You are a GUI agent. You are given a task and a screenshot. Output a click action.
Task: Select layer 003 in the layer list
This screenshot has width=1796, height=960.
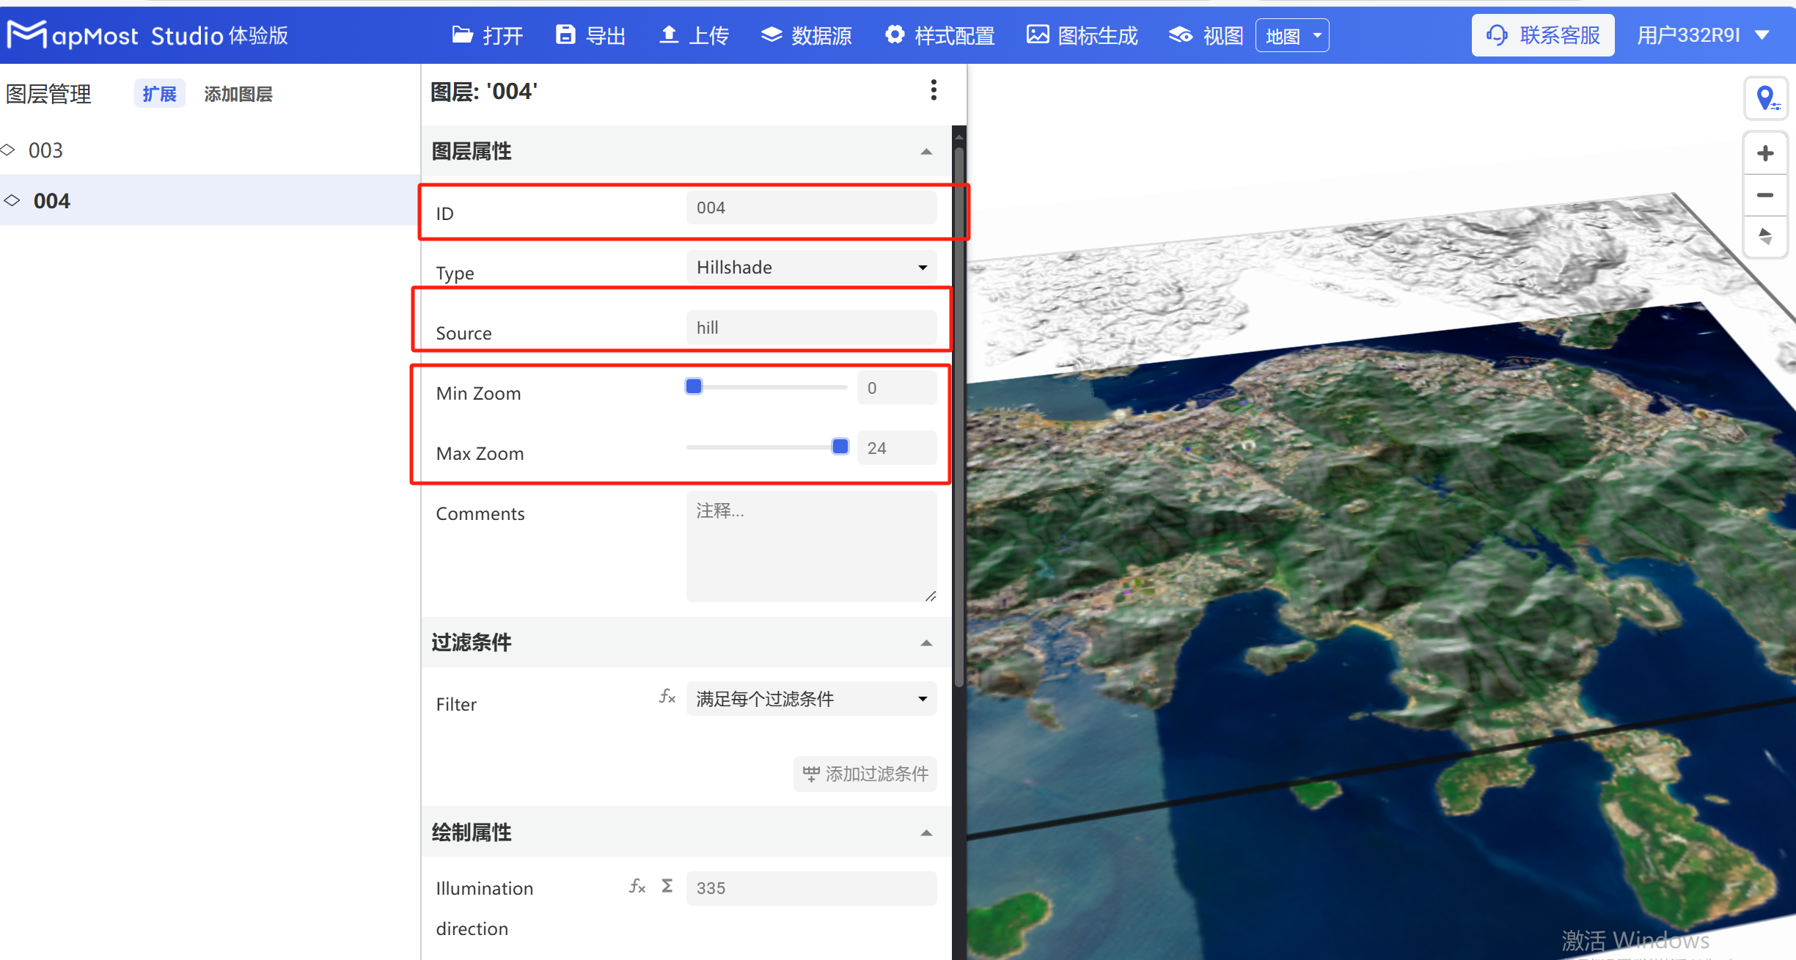45,150
